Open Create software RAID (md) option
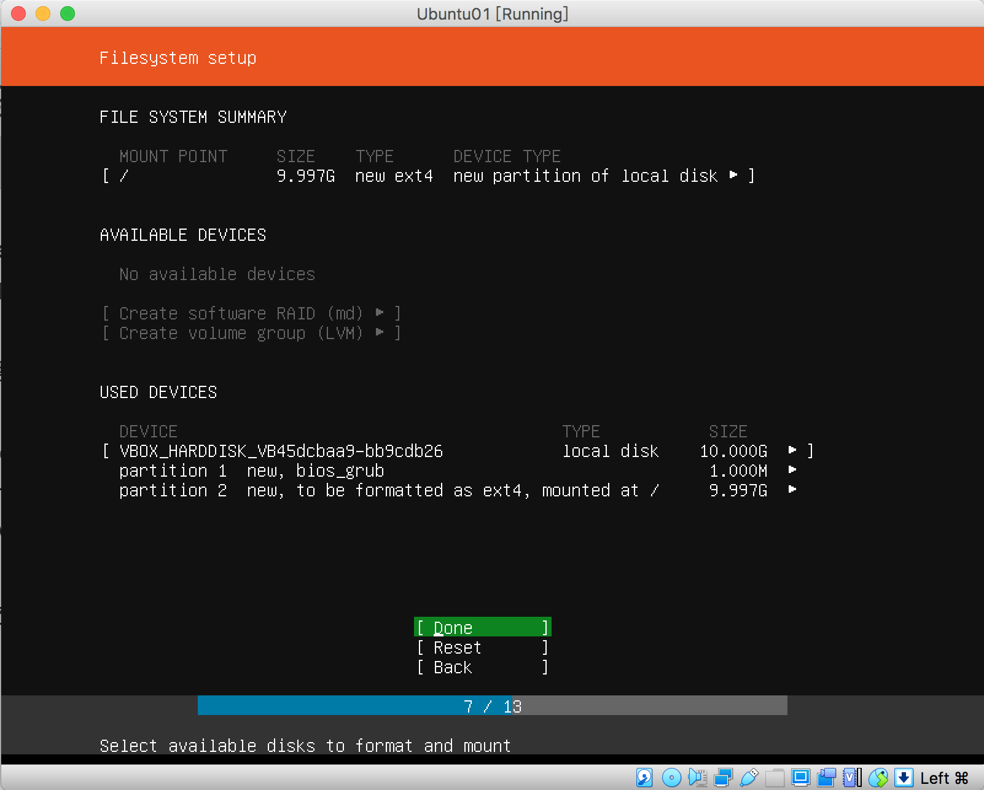This screenshot has width=984, height=790. coord(252,313)
